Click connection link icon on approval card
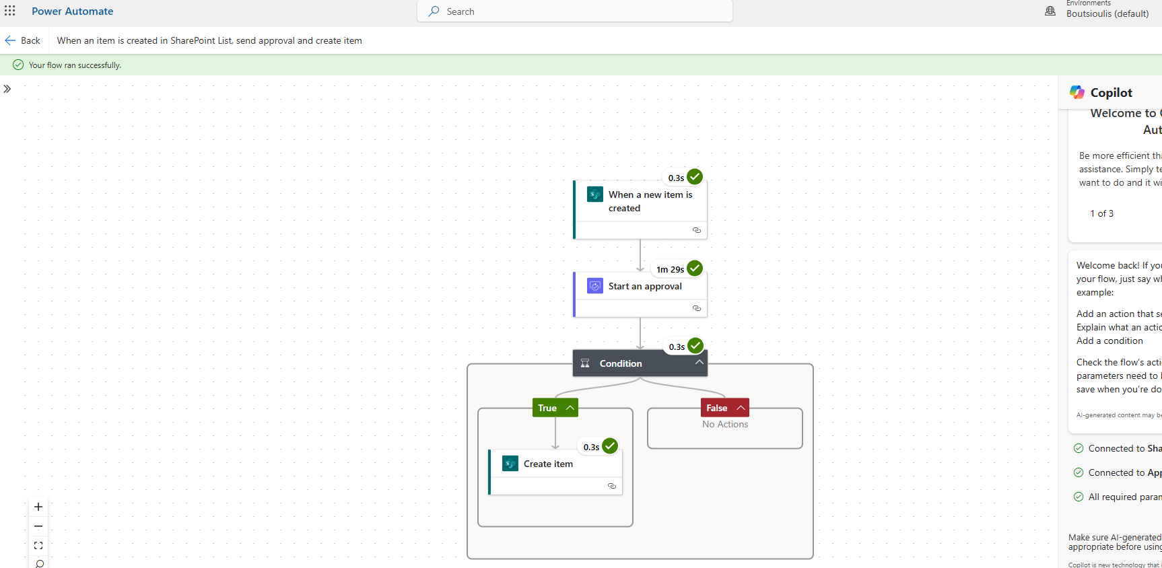 pos(697,308)
